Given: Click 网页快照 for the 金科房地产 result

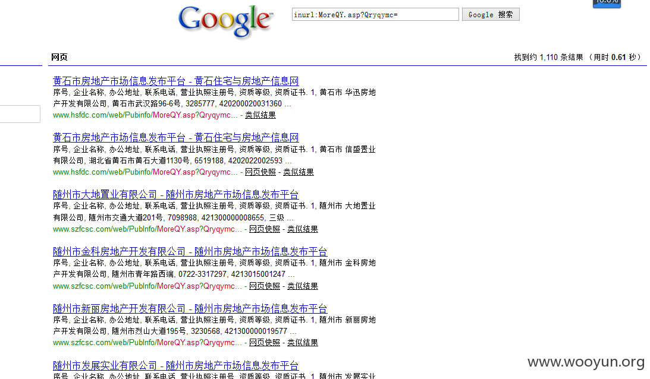Looking at the screenshot, I should [x=265, y=286].
